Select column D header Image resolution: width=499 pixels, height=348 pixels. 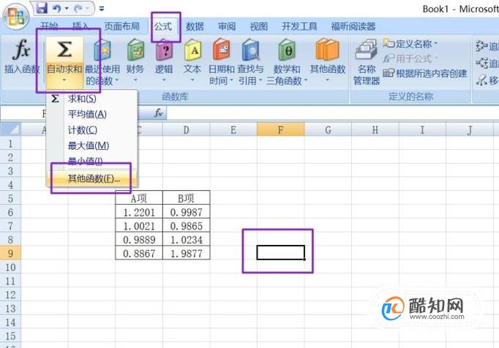tap(186, 130)
